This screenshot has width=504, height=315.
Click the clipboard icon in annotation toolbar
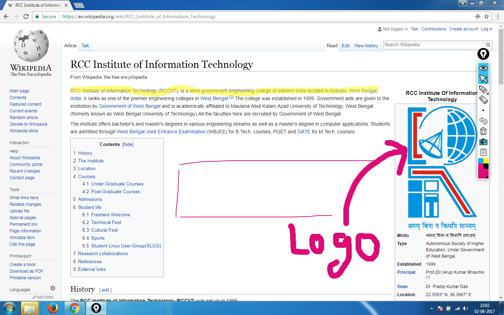pos(483,152)
